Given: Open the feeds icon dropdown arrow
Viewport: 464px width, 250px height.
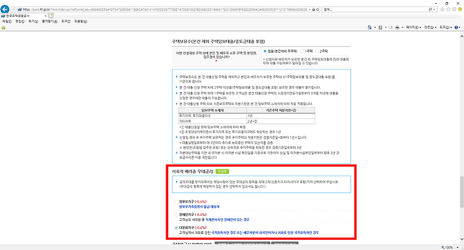Looking at the screenshot, I should (385, 27).
